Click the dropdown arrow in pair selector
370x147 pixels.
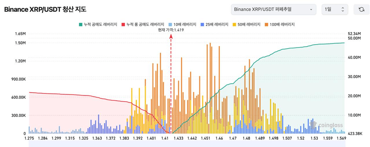click(x=311, y=9)
